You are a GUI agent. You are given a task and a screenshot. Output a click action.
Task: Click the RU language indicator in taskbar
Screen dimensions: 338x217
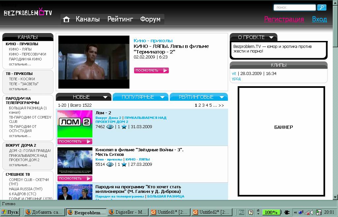point(241,212)
